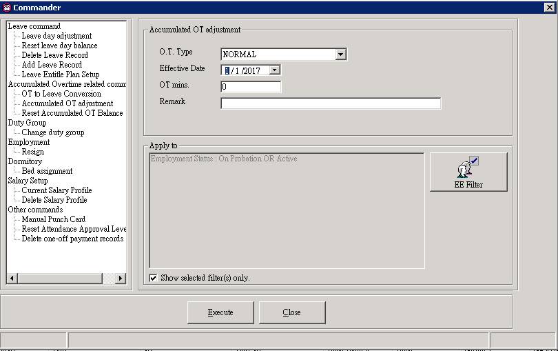The width and height of the screenshot is (558, 351).
Task: Click the Commander app icon in title bar
Action: [7, 8]
